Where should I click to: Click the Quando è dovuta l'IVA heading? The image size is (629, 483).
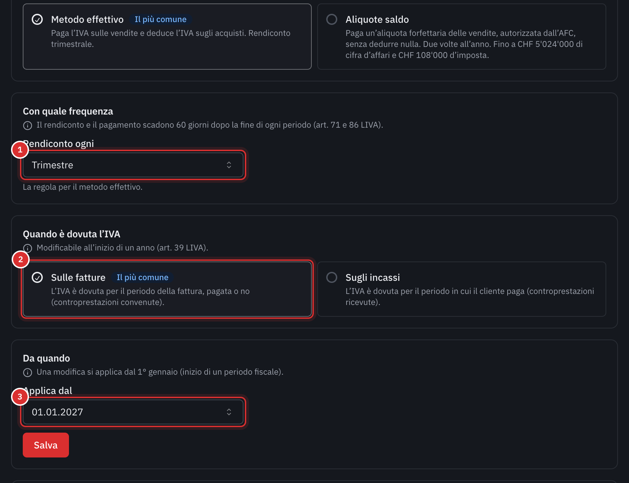tap(71, 234)
